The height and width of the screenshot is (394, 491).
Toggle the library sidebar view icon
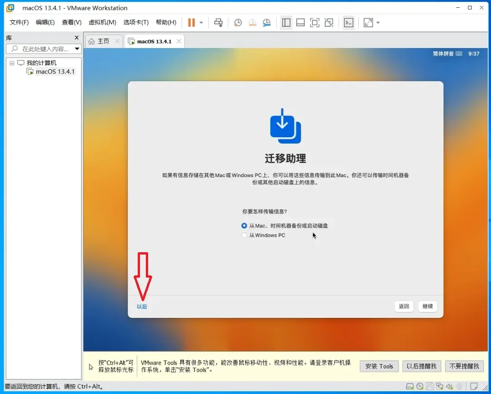(286, 23)
